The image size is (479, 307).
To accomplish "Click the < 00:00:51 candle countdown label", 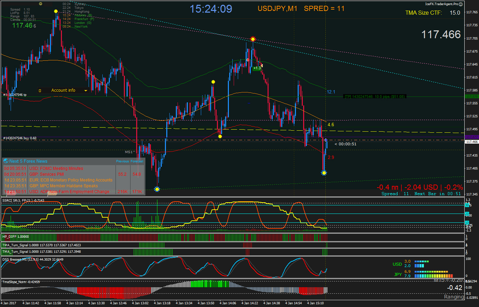I will click(346, 144).
